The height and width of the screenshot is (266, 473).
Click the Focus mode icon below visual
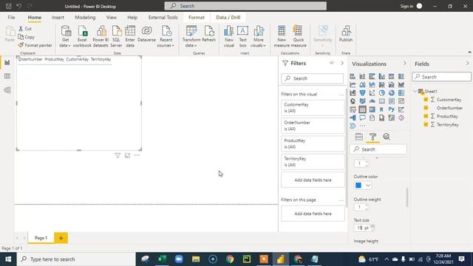[128, 155]
